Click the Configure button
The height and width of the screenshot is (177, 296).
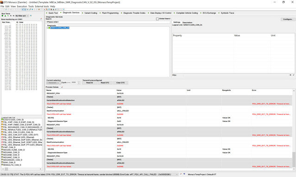click(288, 19)
